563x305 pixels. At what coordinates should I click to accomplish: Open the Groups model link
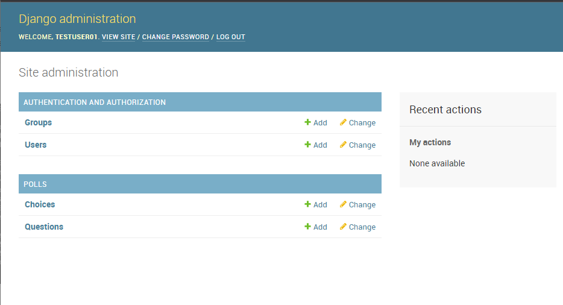click(x=38, y=122)
